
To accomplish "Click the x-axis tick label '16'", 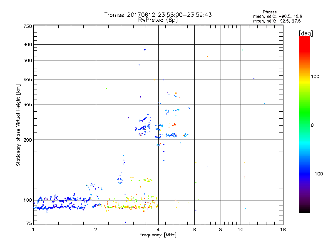I will [x=283, y=230].
